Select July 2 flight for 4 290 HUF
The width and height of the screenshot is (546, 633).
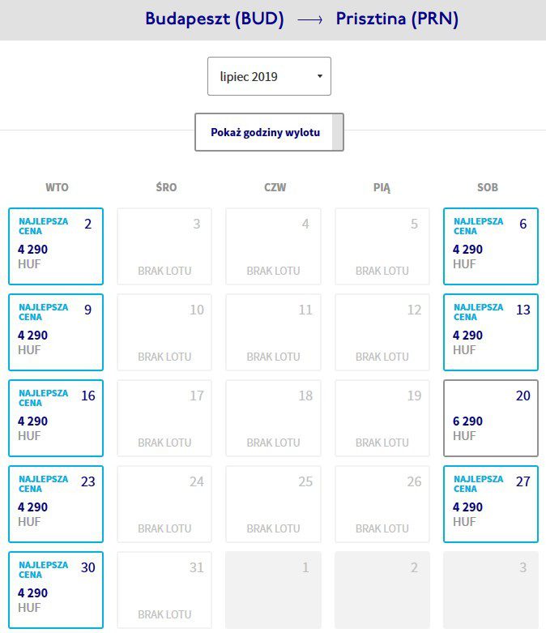click(x=56, y=246)
